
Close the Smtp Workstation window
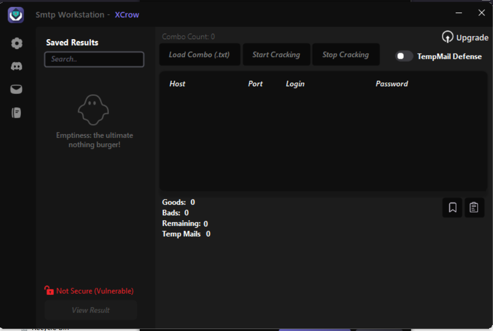(x=482, y=12)
